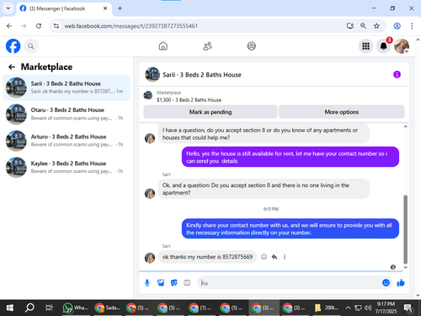Bookmark this page star icon
Viewport: 421px width, 316px height.
pos(376,26)
